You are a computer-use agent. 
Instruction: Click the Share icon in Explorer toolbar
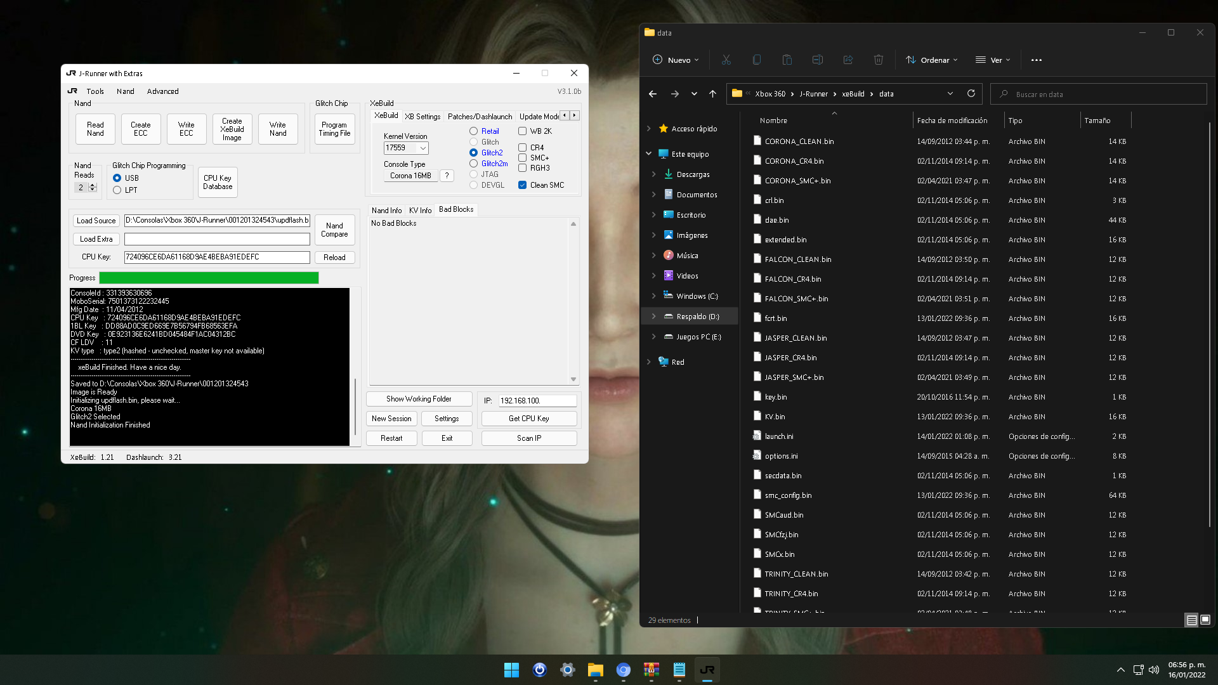click(x=848, y=60)
